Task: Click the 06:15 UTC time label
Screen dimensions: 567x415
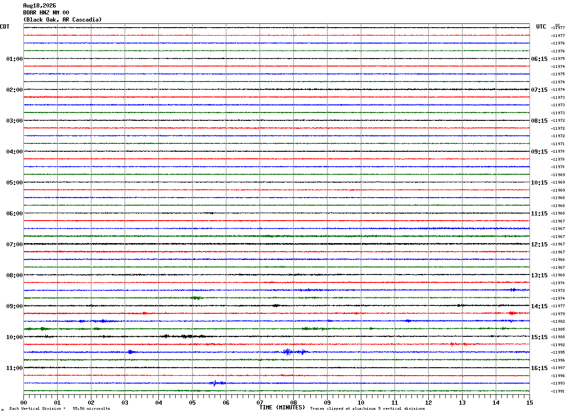Action: click(x=539, y=59)
